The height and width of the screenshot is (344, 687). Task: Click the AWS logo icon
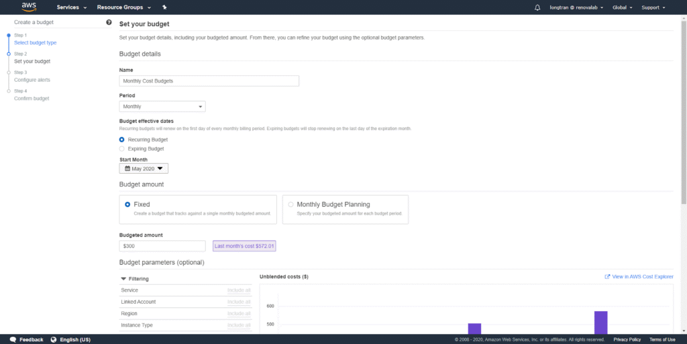coord(29,7)
